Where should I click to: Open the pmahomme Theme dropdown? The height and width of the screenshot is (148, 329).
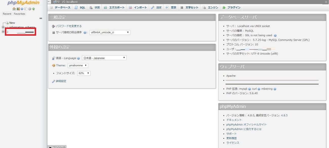point(78,65)
